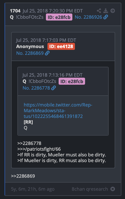The width and height of the screenshot is (125, 199).
Task: Click the pink ID: e28fcb badge in nested post
Action: (x=72, y=81)
